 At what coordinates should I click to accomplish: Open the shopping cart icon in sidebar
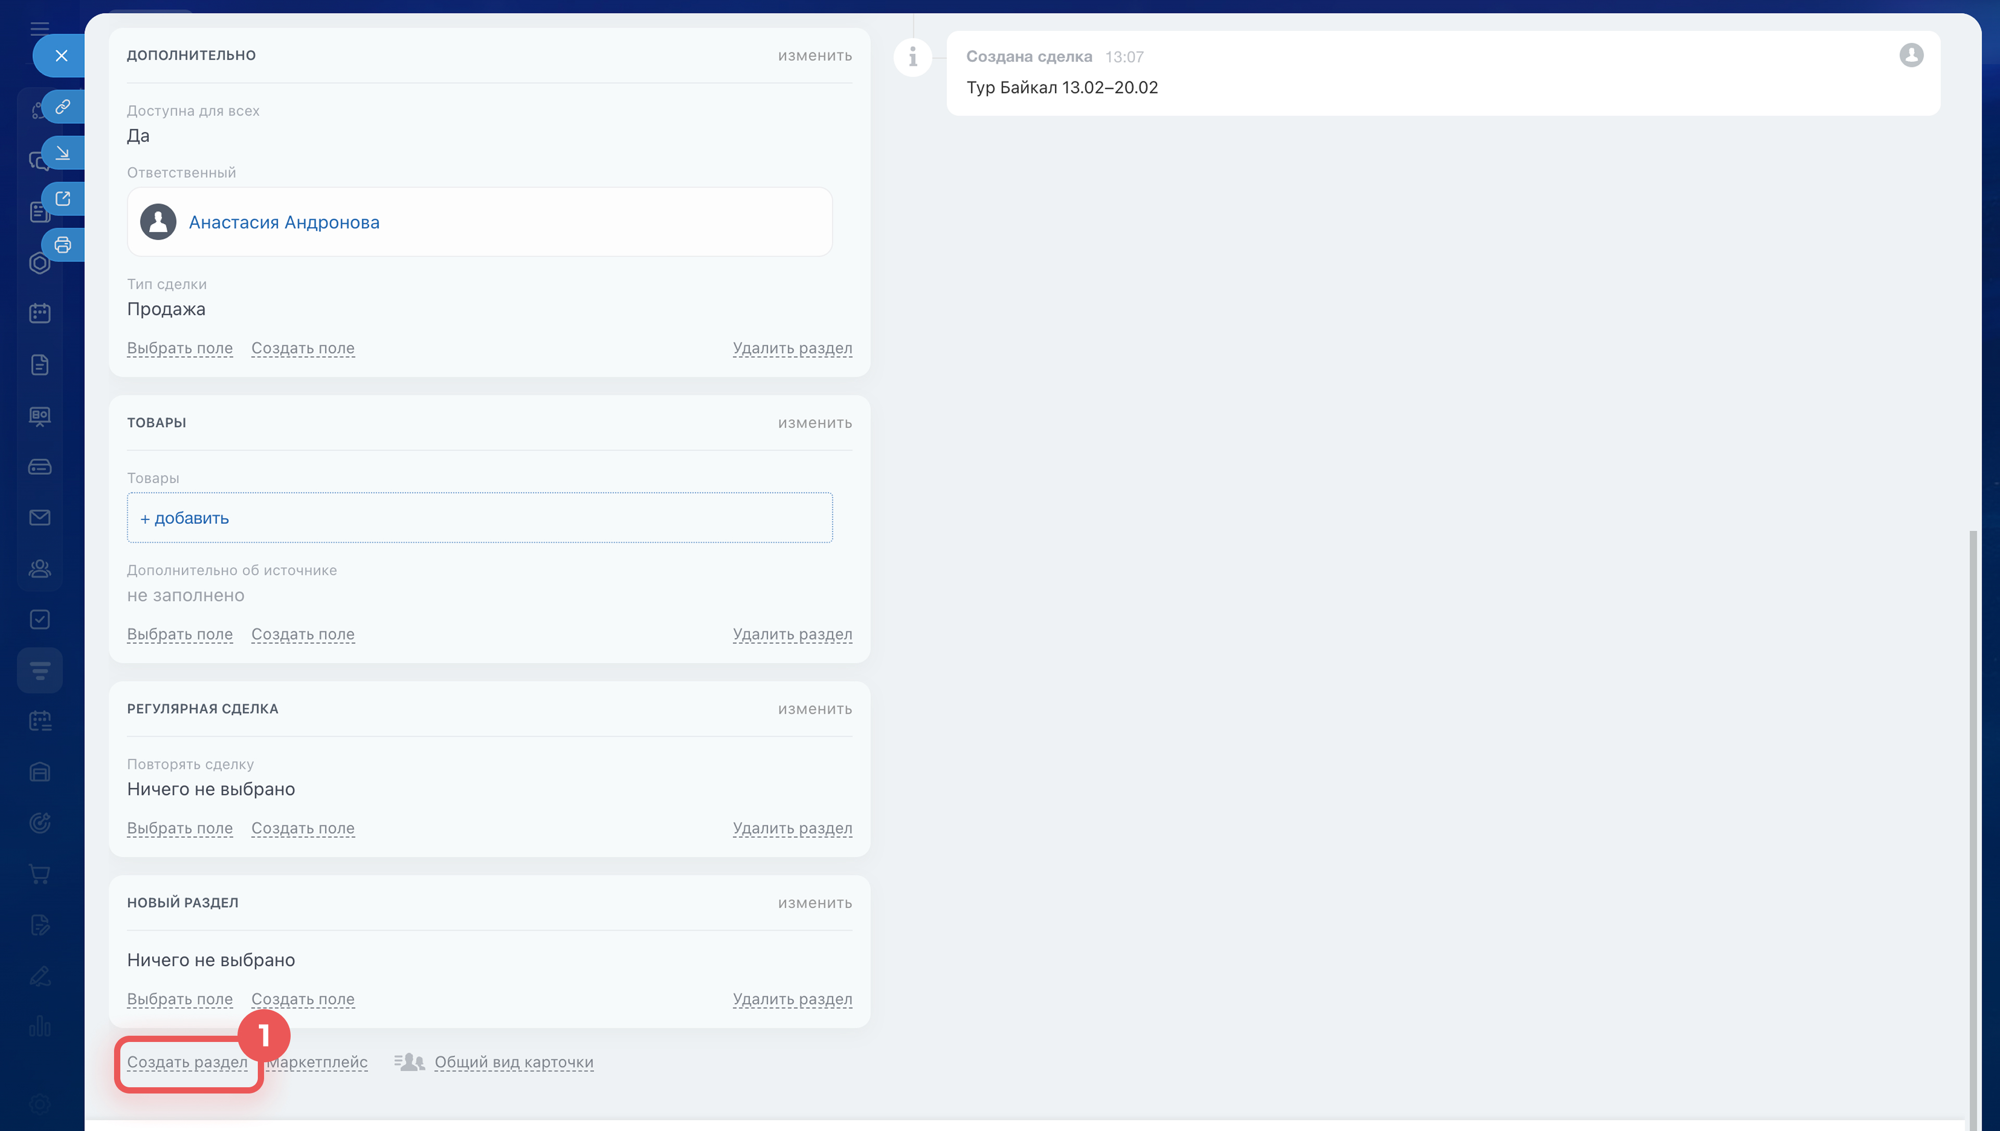tap(40, 874)
